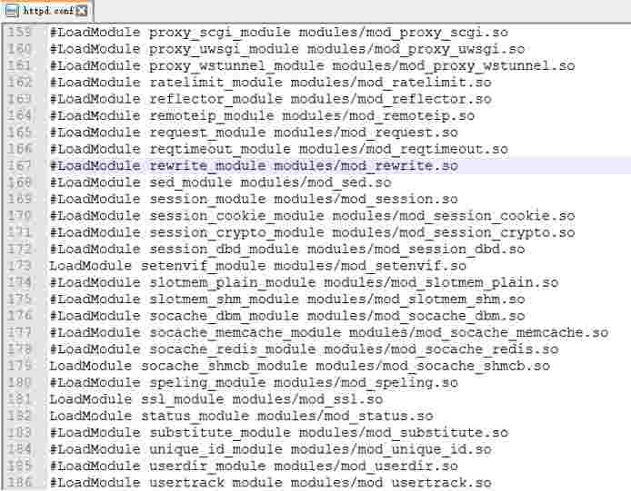Click the socache_shmcb_module line
The height and width of the screenshot is (491, 631).
coord(299,366)
